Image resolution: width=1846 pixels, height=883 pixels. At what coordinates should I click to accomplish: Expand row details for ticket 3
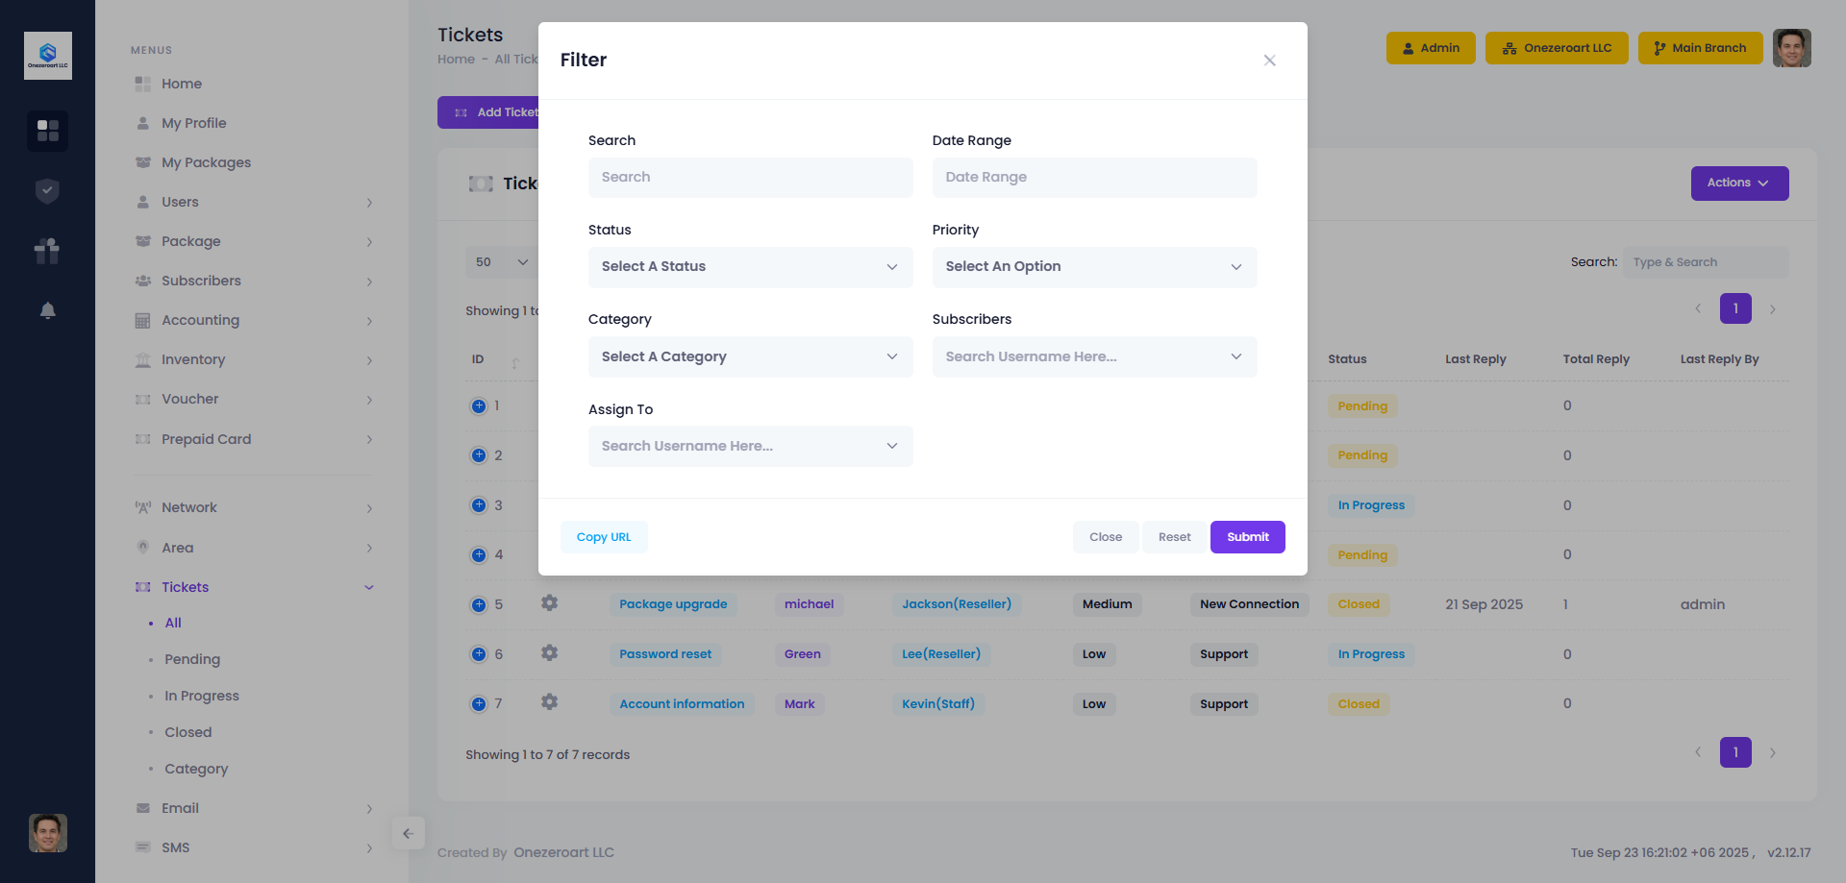pyautogui.click(x=479, y=505)
